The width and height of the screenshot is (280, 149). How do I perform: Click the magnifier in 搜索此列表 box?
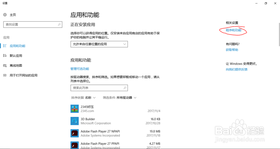tap(125, 88)
